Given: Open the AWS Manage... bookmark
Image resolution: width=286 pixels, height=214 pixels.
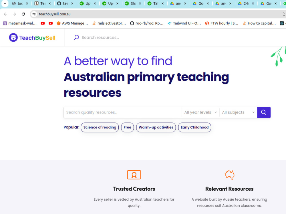Looking at the screenshot, I should (x=72, y=23).
